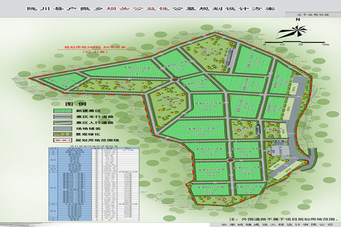Image resolution: width=341 pixels, height=227 pixels.
Task: Click the north arrow compass symbol
Action: click(297, 30)
